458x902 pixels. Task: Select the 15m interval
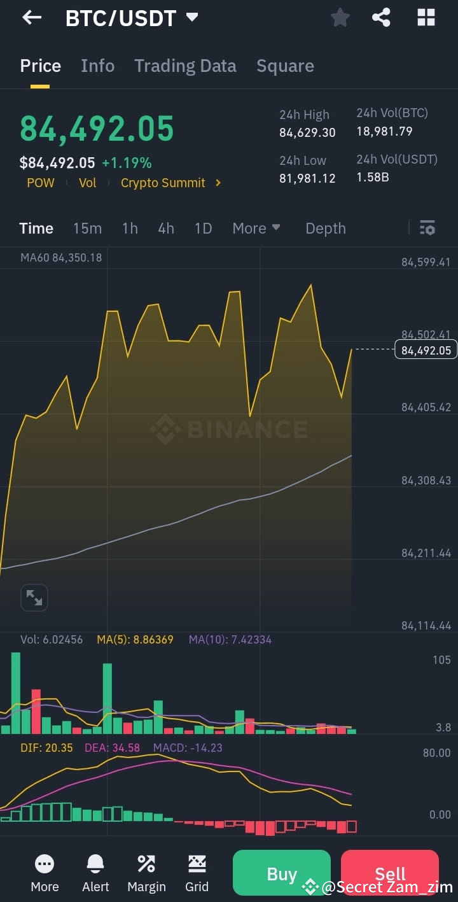[87, 228]
